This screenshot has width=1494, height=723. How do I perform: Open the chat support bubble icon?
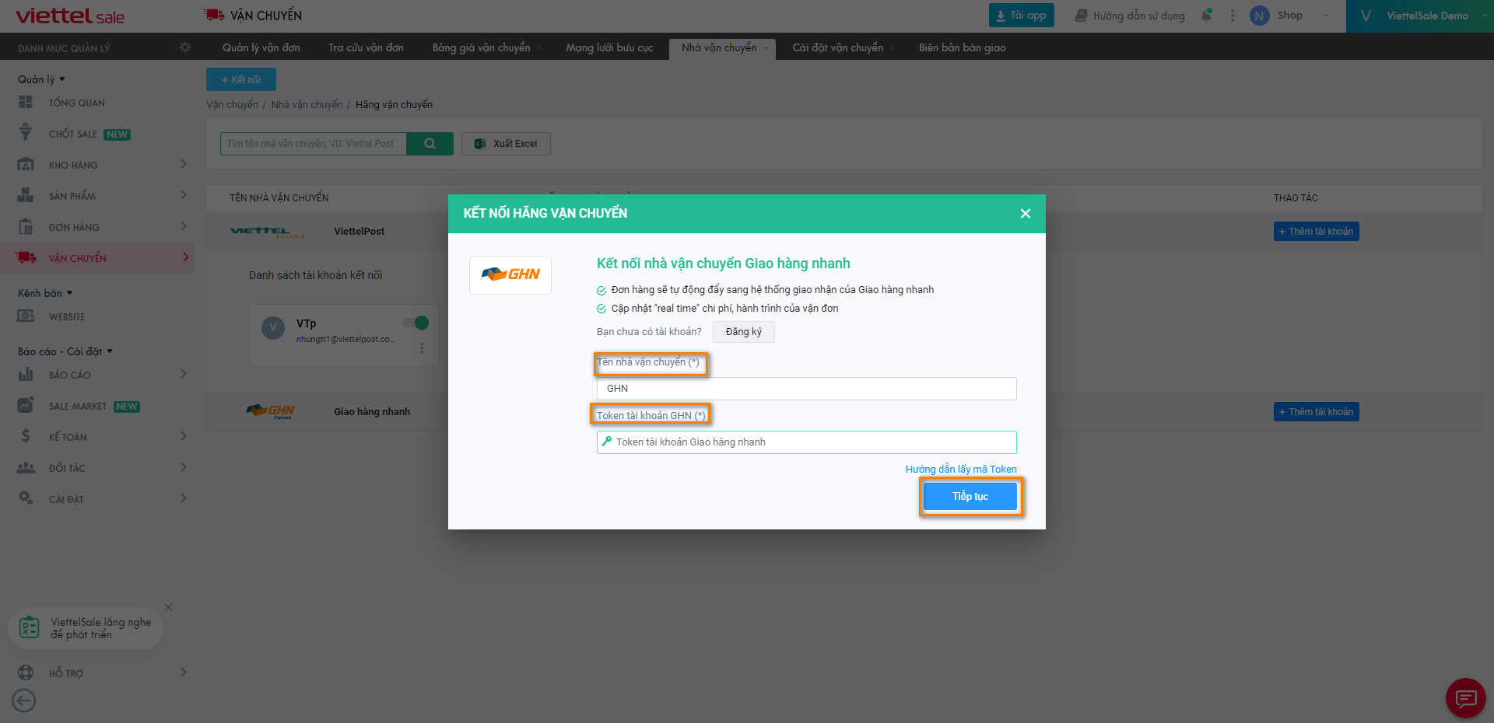coord(1466,698)
